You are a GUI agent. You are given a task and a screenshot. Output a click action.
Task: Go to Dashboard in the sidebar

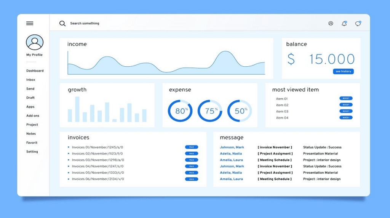coord(35,71)
